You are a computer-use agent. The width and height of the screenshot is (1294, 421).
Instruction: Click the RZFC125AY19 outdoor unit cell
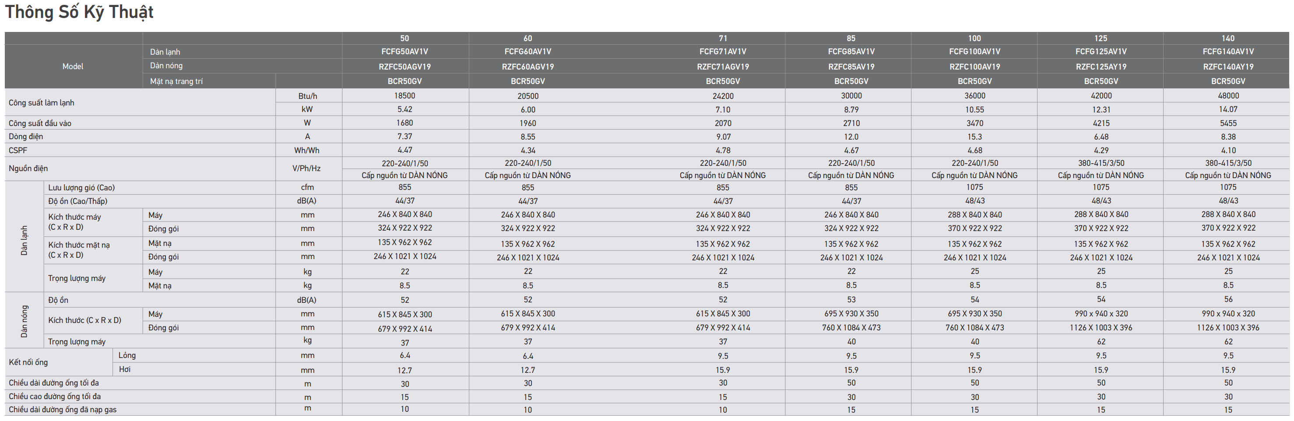[x=1101, y=67]
